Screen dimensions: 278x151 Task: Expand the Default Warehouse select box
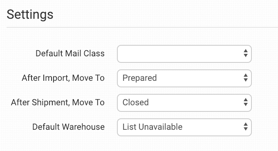(x=184, y=127)
